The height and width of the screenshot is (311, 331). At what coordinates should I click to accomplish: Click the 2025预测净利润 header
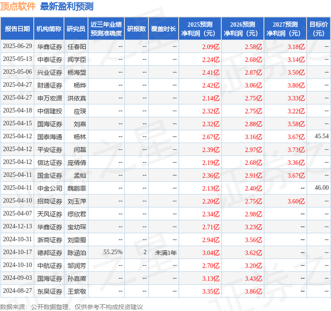point(200,29)
